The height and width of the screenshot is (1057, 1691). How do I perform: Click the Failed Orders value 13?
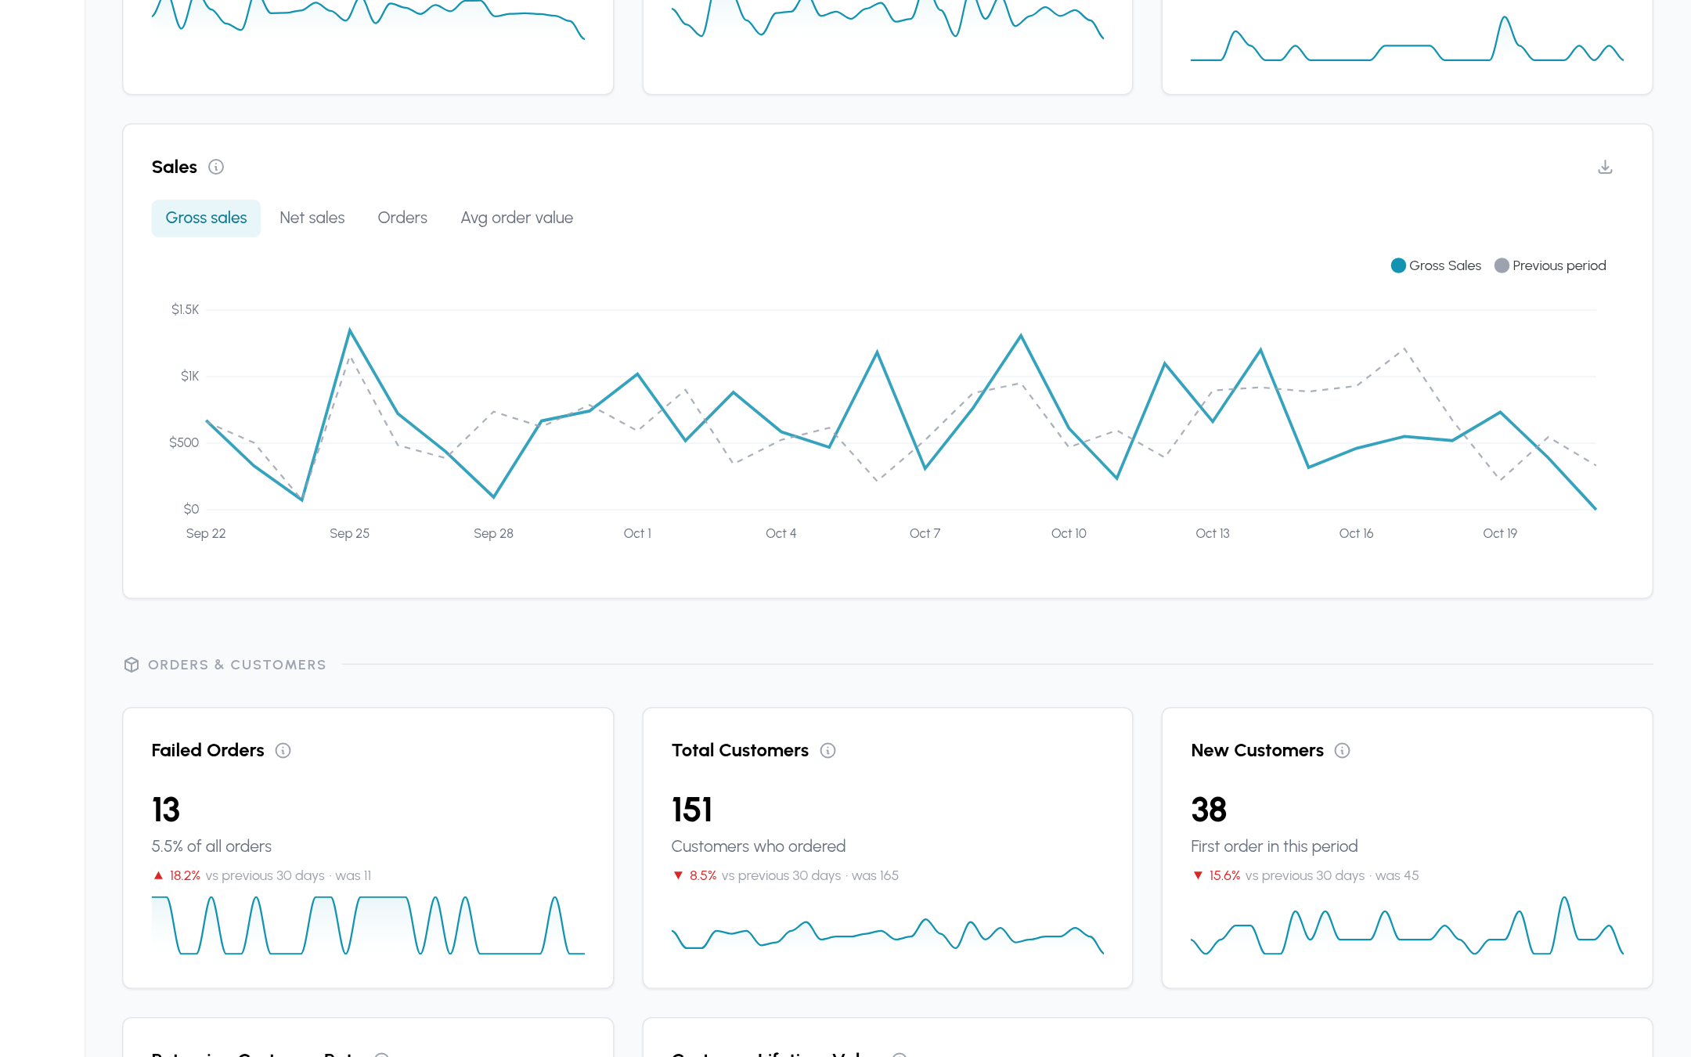[166, 810]
